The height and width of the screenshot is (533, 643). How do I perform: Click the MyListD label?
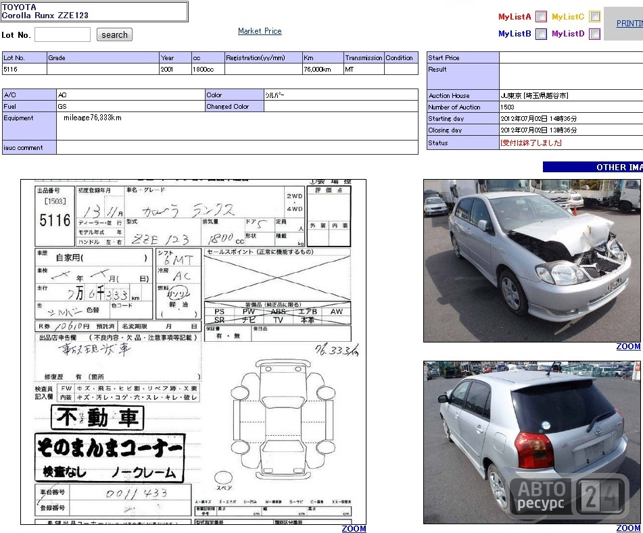click(568, 34)
